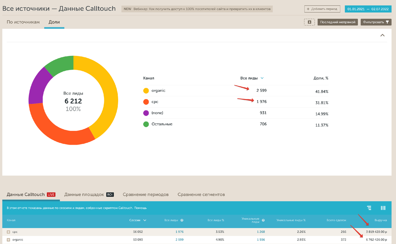
Task: Click Последний непрямой attribution button
Action: pyautogui.click(x=338, y=22)
